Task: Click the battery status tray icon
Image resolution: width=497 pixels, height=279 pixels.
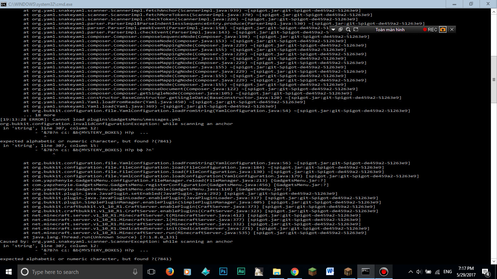Action: tap(428, 272)
